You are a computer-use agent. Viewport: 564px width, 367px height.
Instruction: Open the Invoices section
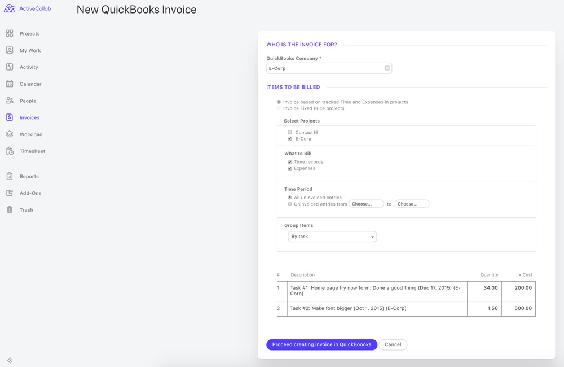[29, 118]
